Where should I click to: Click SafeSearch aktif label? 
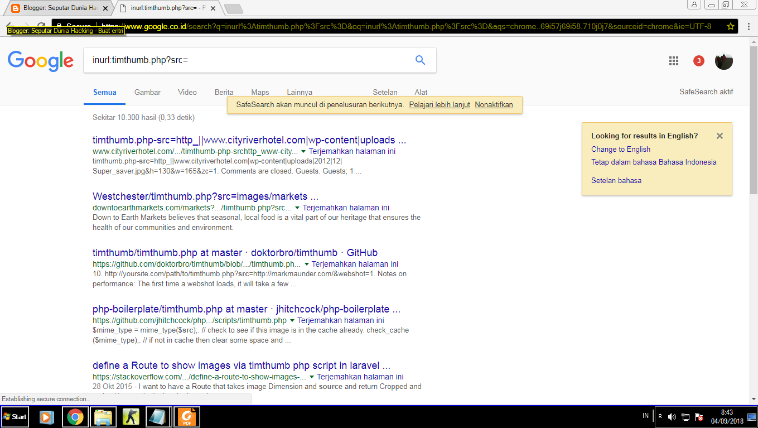point(706,92)
